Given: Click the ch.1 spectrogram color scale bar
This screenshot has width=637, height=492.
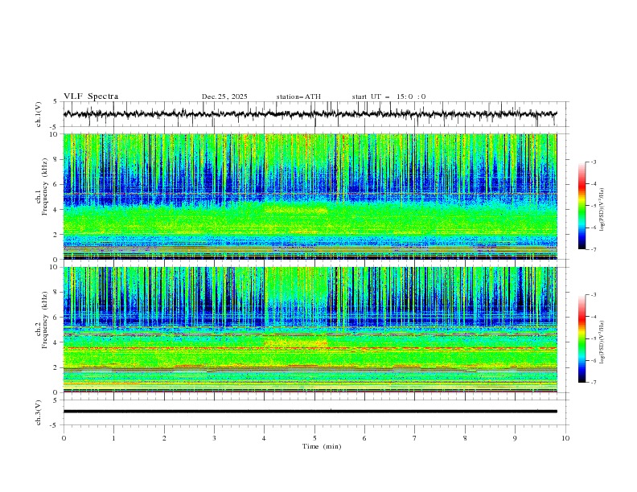Looking at the screenshot, I should point(582,206).
